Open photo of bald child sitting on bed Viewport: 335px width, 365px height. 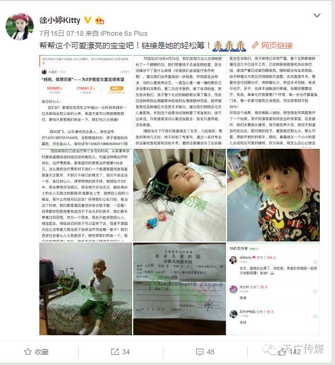[x=86, y=289]
